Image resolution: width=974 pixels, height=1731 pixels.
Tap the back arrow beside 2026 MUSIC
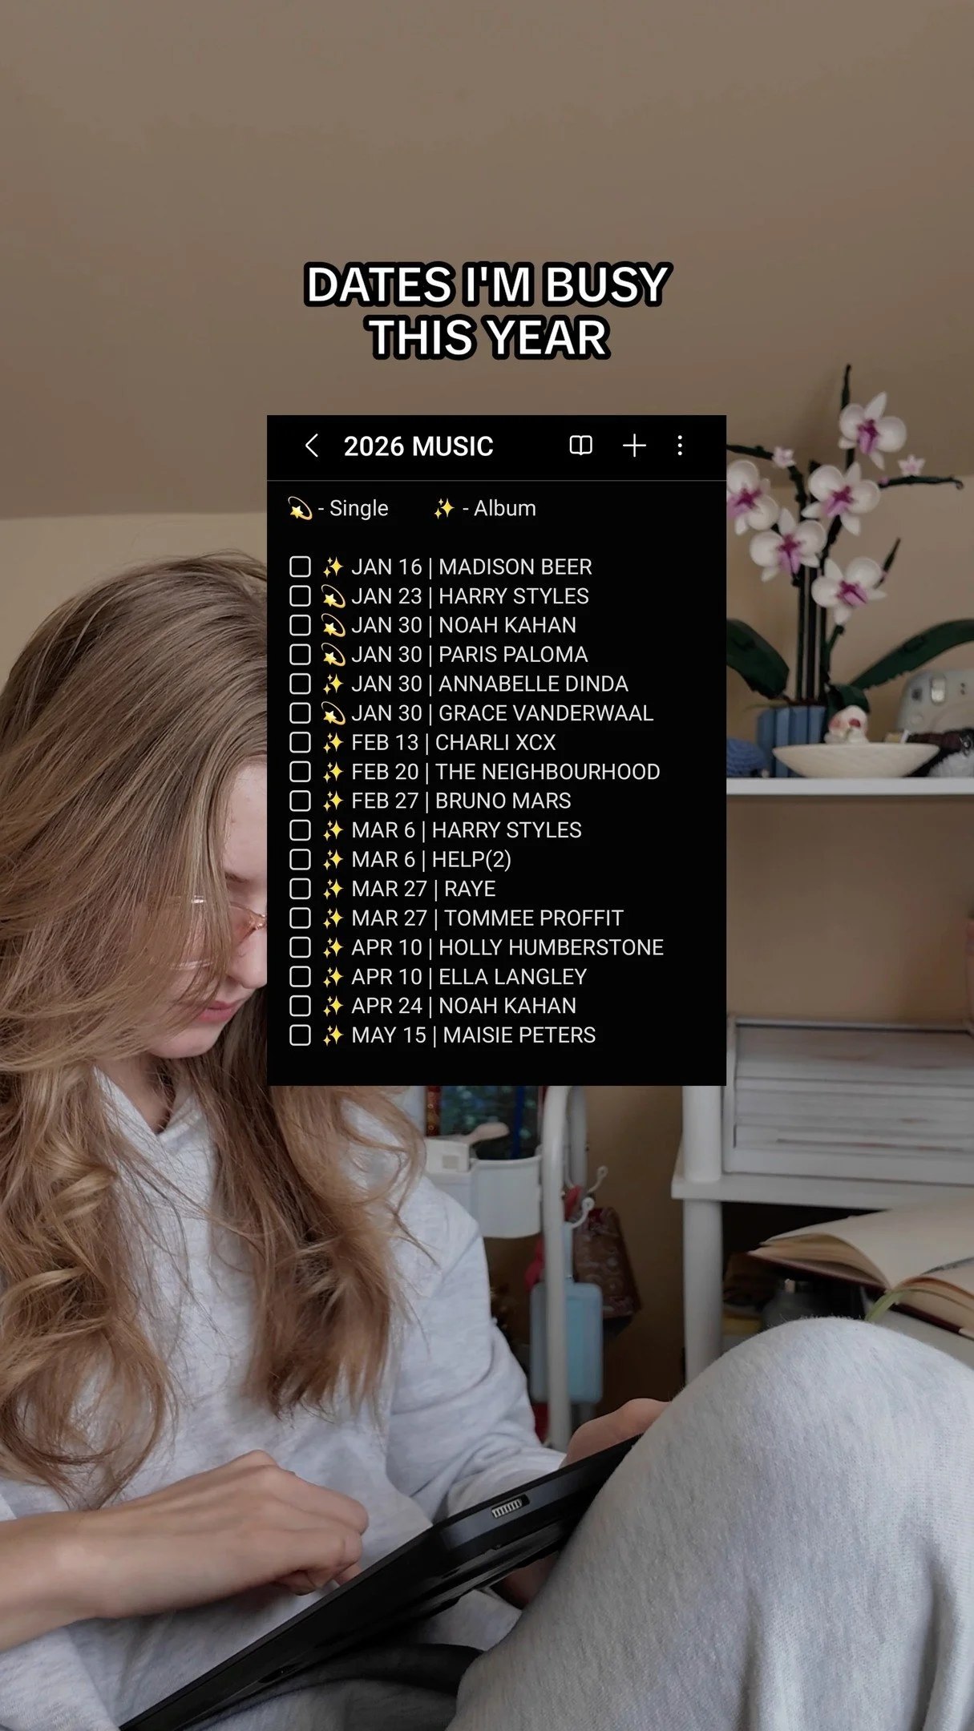click(312, 446)
